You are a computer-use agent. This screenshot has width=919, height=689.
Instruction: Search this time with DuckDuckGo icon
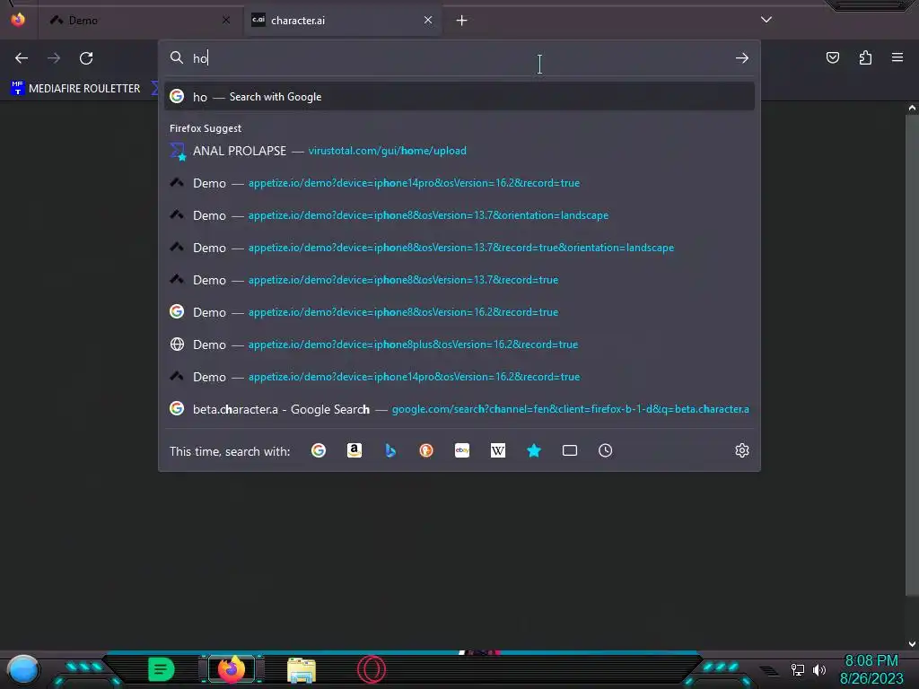[x=426, y=450]
